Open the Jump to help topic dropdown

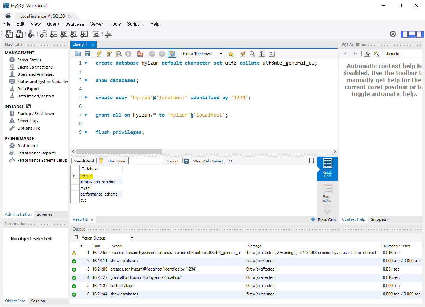click(x=403, y=54)
